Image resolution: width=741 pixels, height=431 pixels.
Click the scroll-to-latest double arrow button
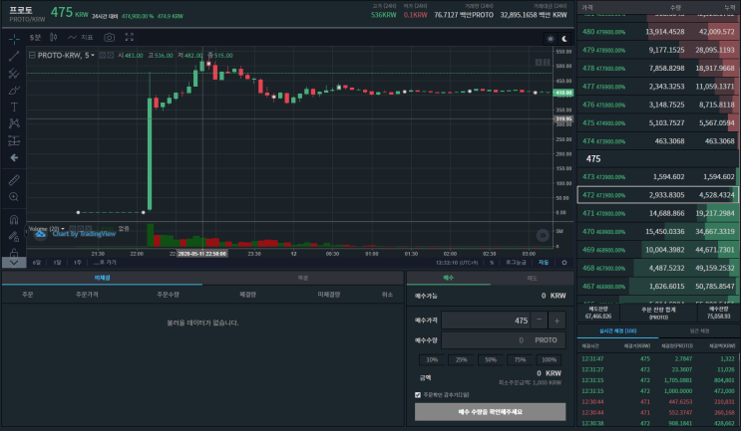pos(543,235)
